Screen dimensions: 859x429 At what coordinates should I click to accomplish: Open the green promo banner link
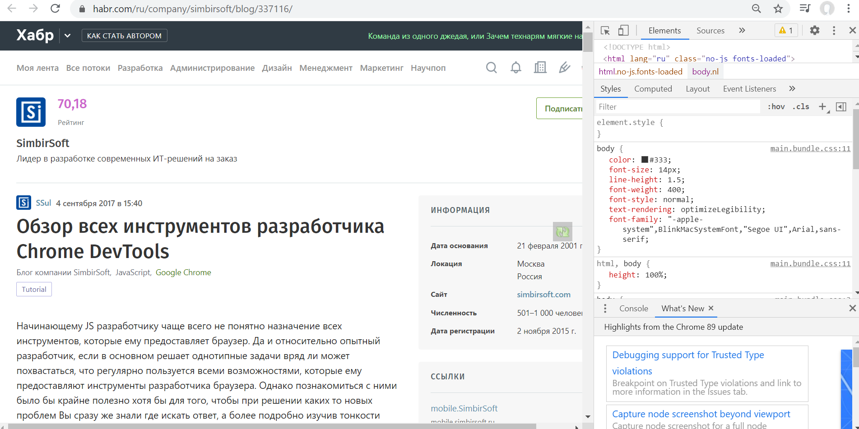coord(475,36)
